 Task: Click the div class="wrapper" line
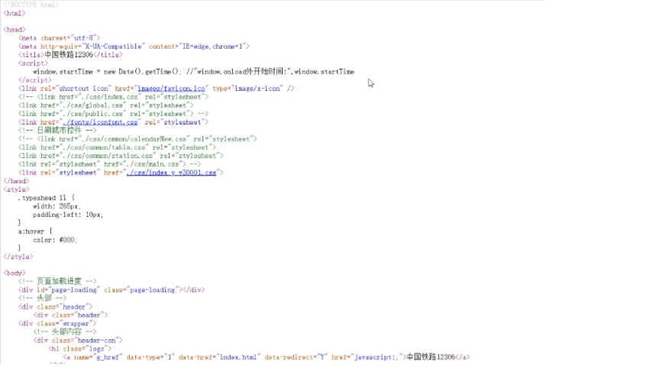tap(57, 323)
